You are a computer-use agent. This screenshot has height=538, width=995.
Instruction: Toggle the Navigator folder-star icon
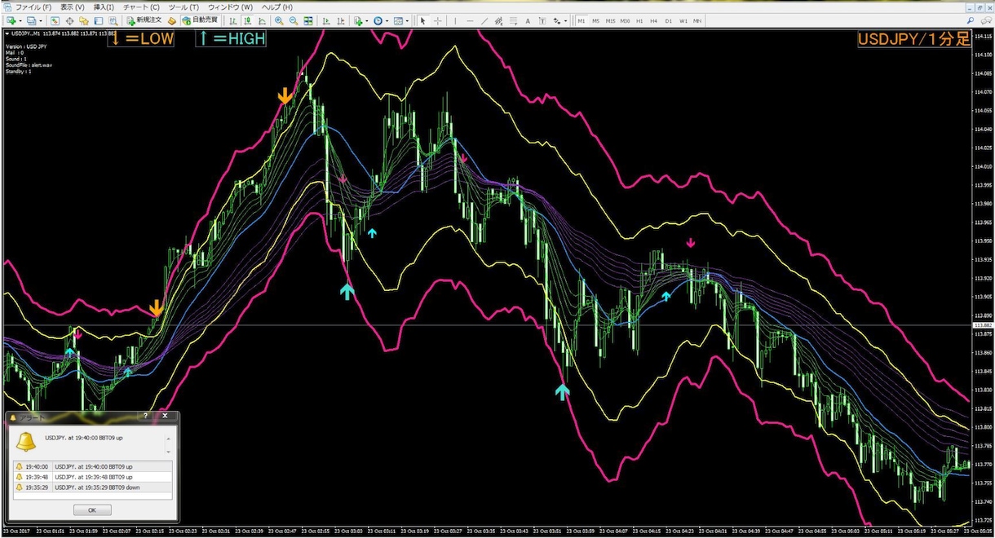(84, 20)
